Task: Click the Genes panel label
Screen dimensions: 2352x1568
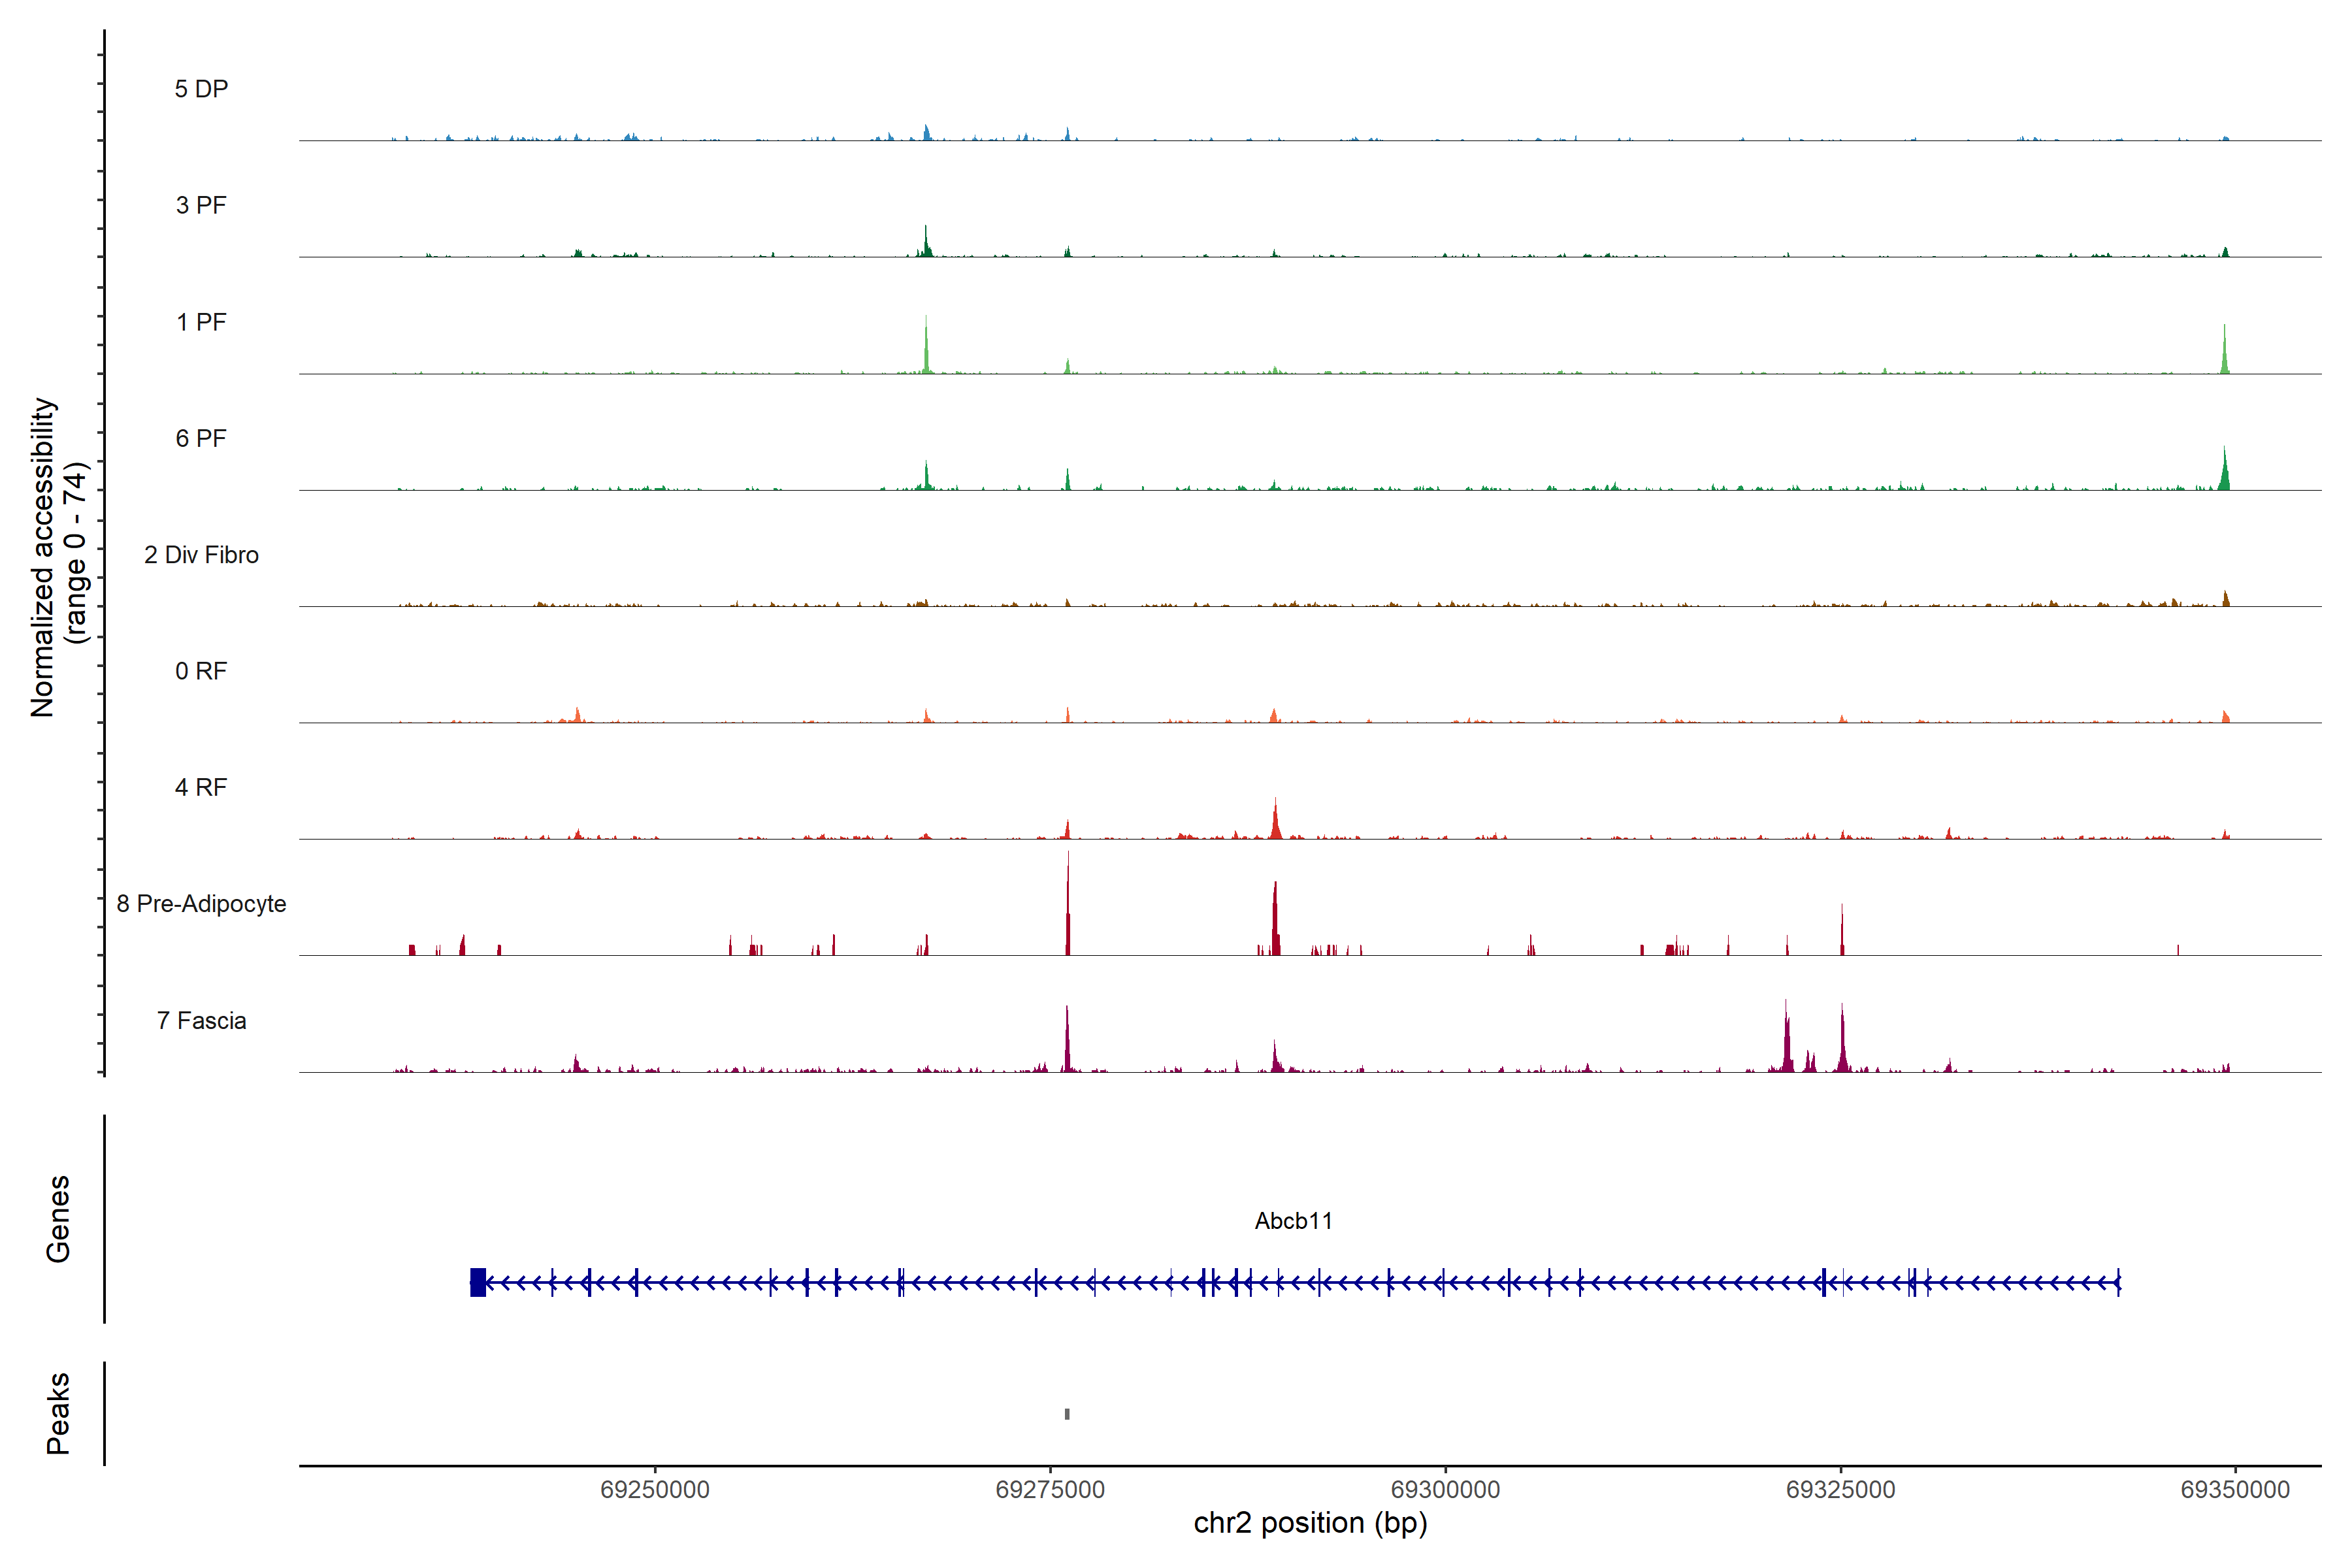Action: [x=58, y=1219]
